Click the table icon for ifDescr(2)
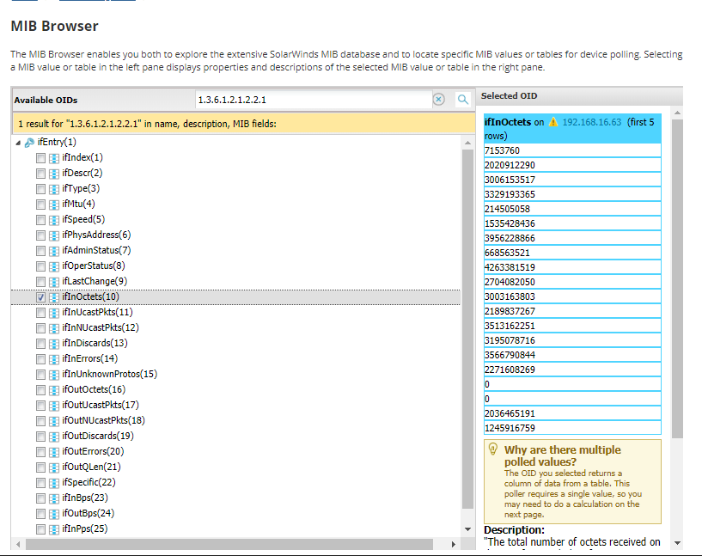 pos(54,174)
